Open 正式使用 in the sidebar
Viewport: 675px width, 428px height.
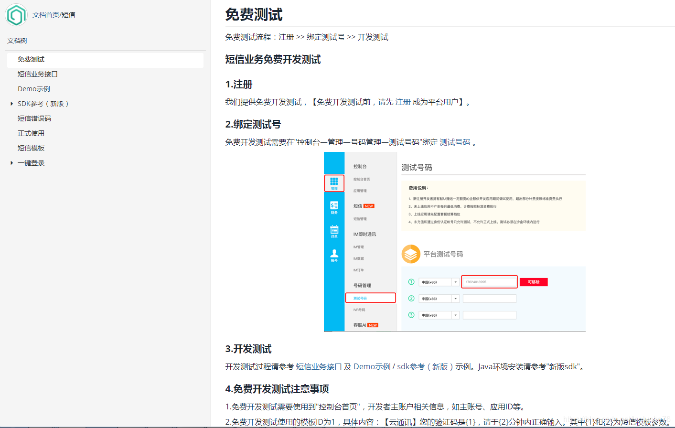31,133
